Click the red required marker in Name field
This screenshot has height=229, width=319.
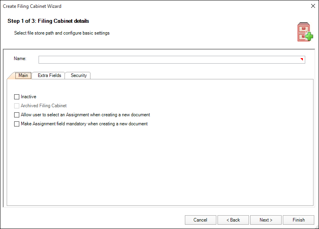(x=302, y=59)
